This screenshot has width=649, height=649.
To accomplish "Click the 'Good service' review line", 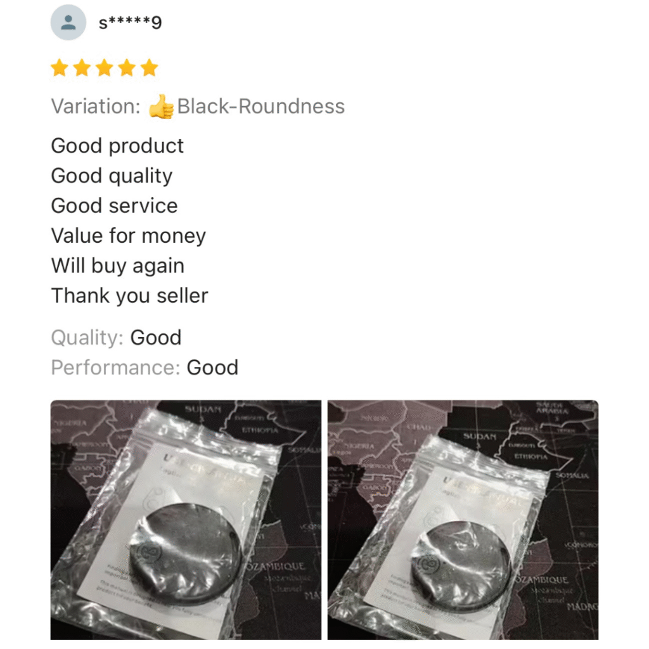I will pos(114,206).
